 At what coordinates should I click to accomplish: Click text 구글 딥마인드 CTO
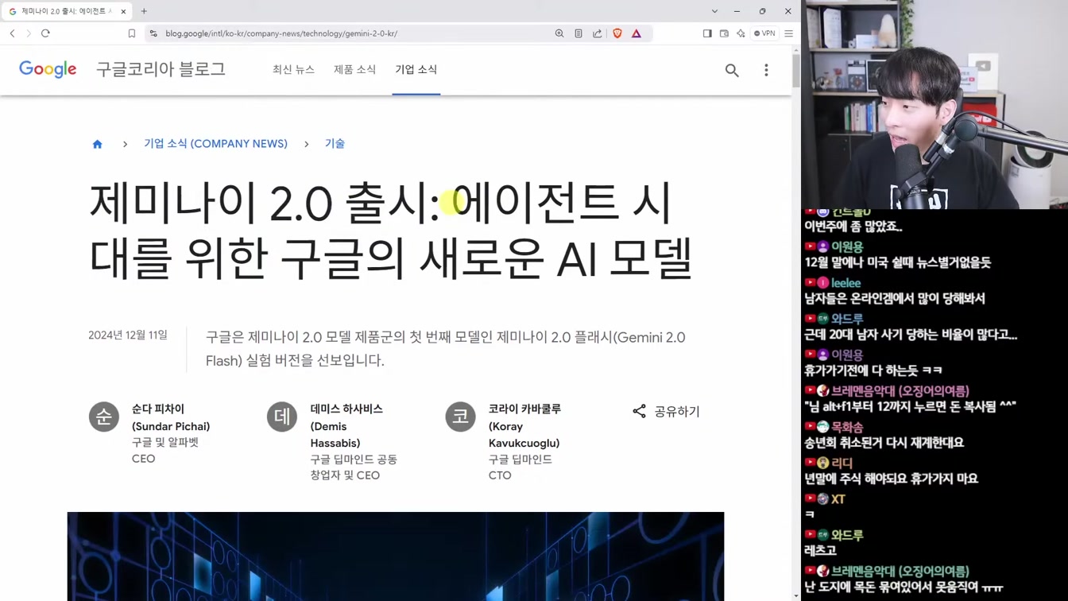[x=520, y=467]
